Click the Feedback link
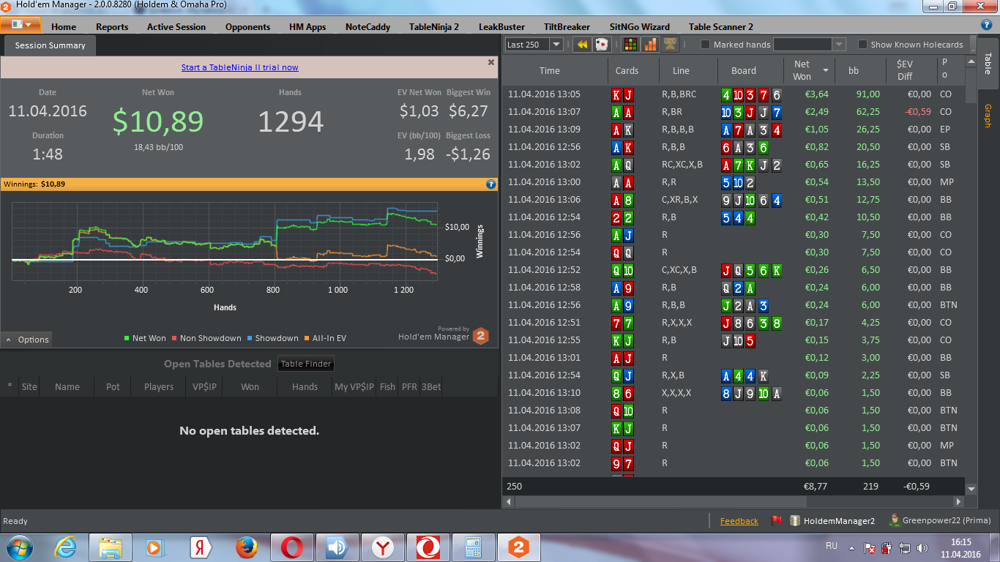Screen dimensions: 1000x562 pyautogui.click(x=739, y=521)
